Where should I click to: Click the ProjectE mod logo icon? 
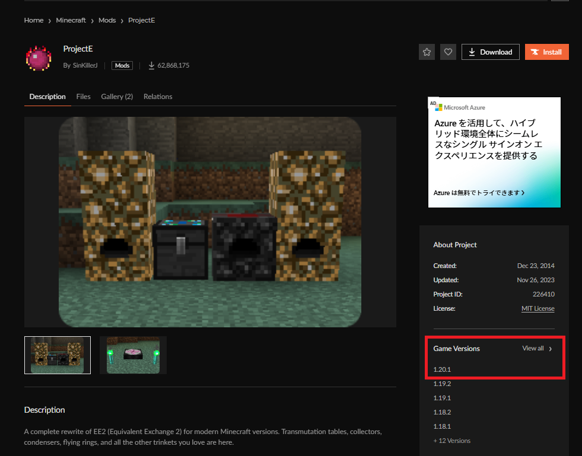[x=39, y=58]
